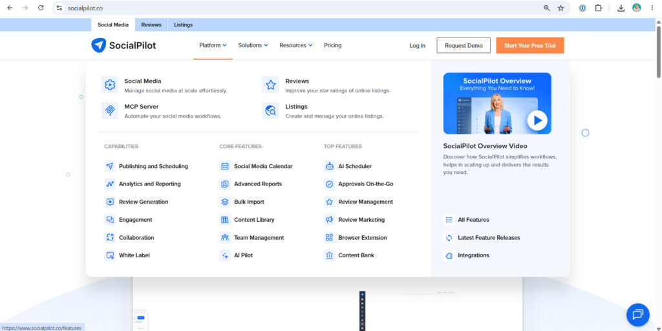Screen dimensions: 662x331
Task: Open the Social Media Calendar link
Action: (263, 166)
